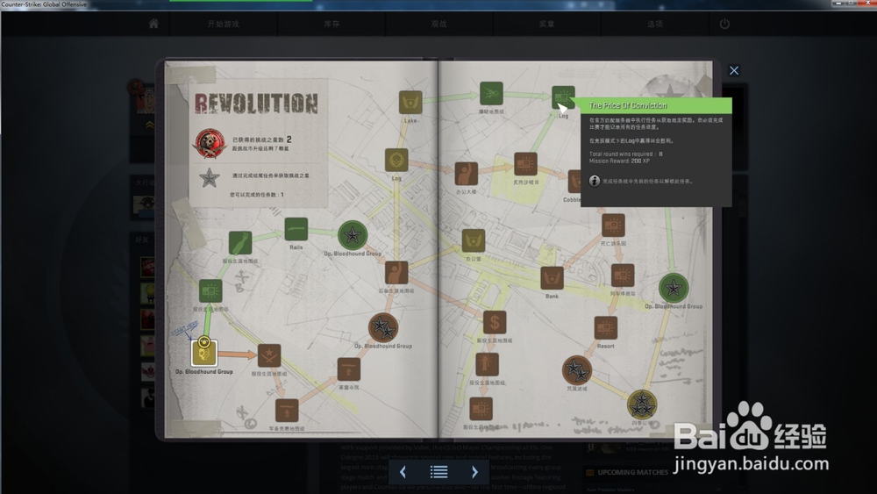Select the 死亡游乐园 mission node
The height and width of the screenshot is (494, 877).
click(613, 226)
